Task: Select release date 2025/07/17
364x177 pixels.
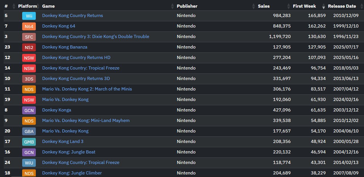Action: (346, 47)
